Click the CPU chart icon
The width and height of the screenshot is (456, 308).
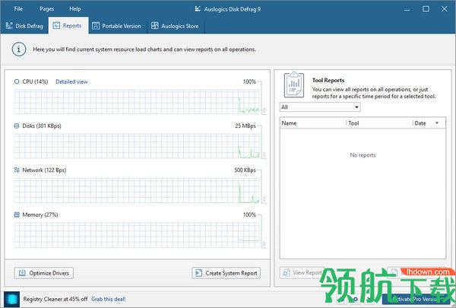[17, 81]
